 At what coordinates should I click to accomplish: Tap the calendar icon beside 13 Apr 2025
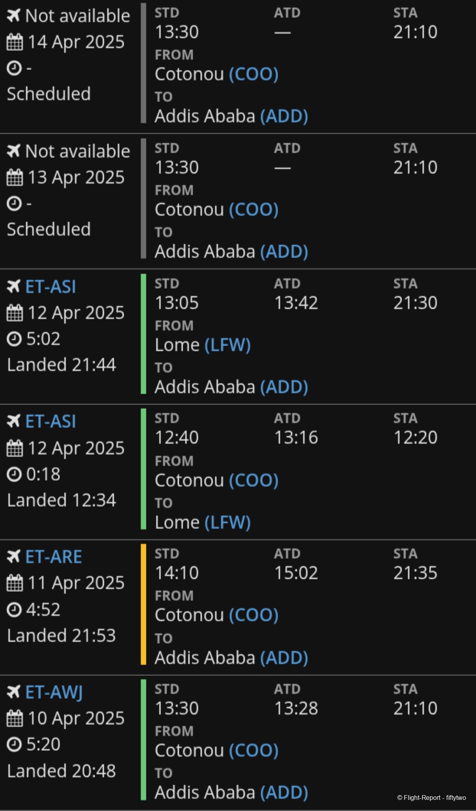(x=15, y=178)
